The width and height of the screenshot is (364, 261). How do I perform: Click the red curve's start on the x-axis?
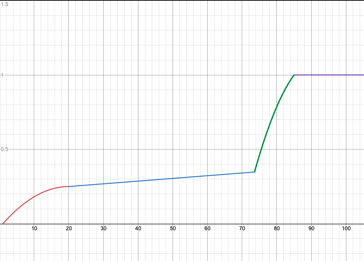coord(3,224)
